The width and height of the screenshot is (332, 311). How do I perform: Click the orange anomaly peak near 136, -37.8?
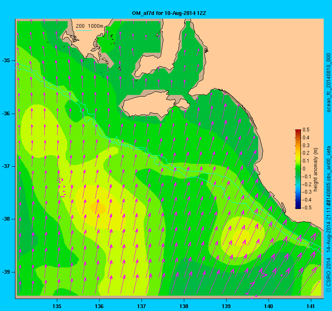98,208
